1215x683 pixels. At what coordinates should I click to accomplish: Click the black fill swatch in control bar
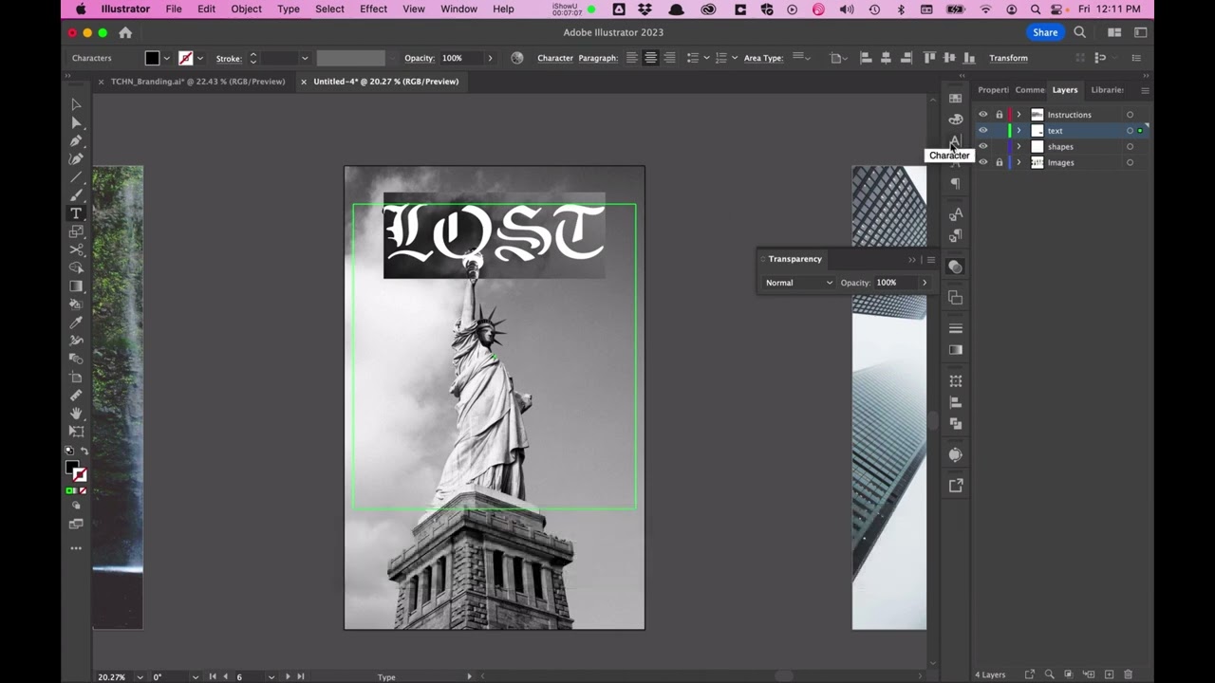(152, 58)
